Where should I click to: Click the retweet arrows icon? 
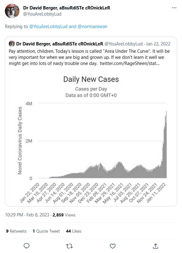69,246
